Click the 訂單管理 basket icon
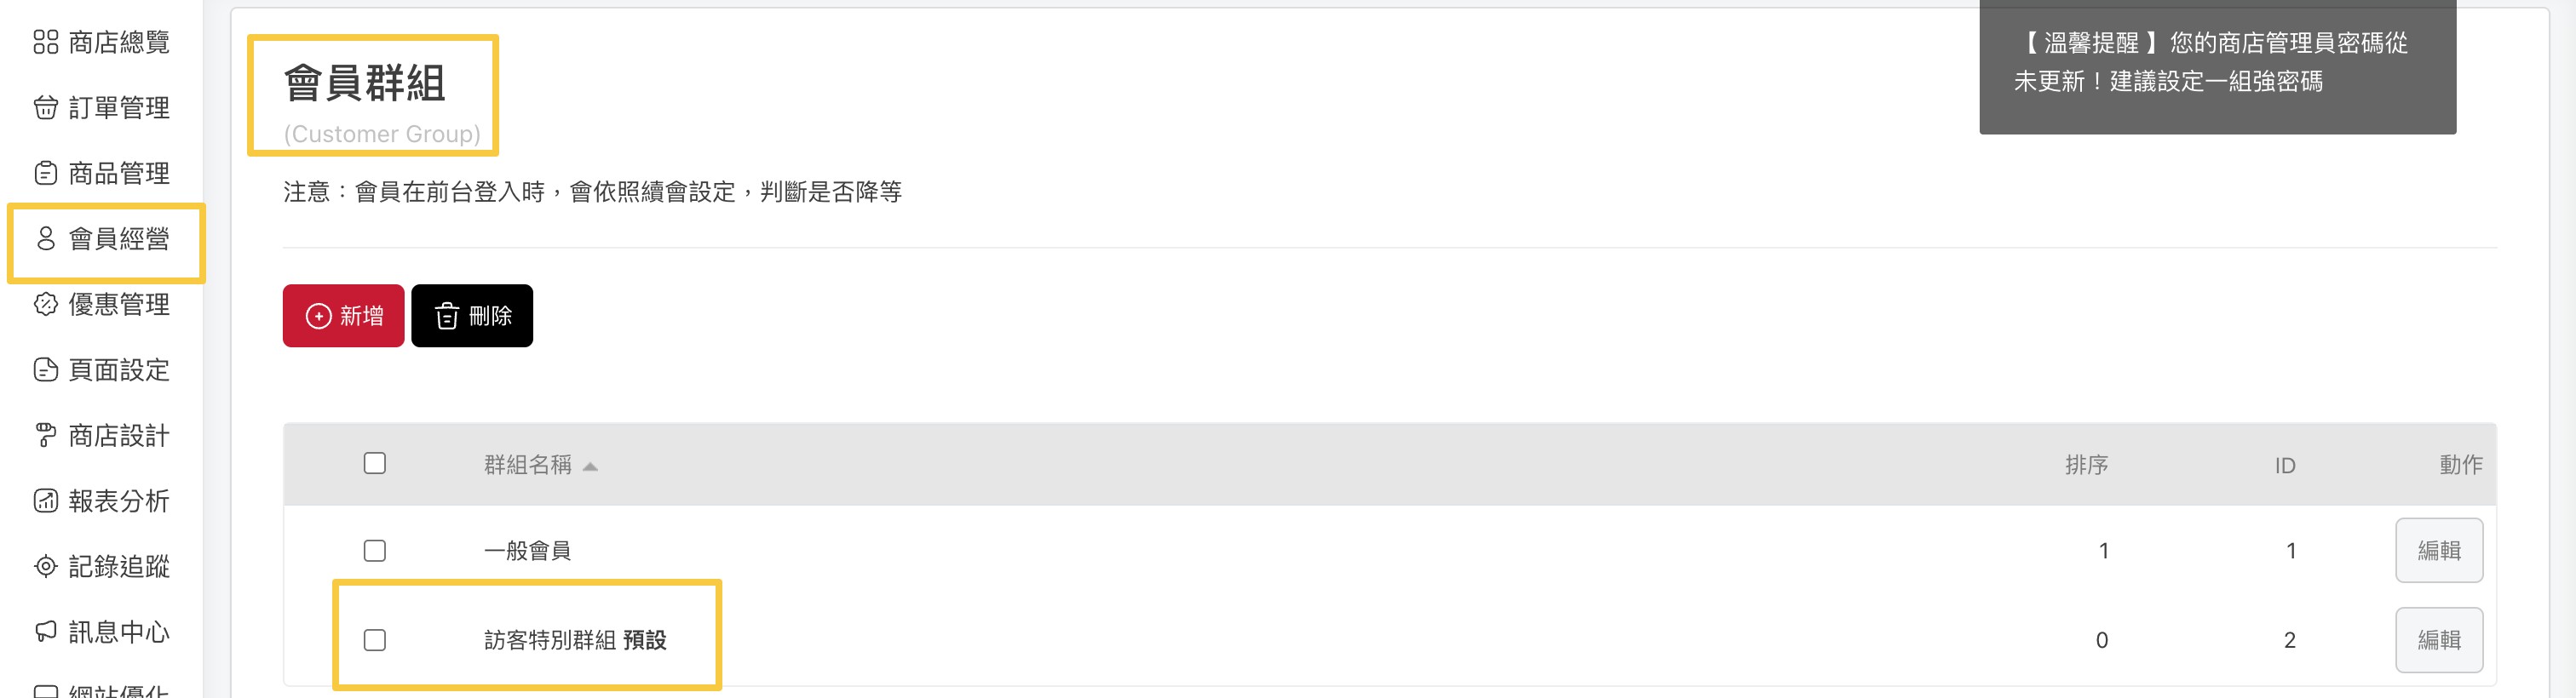 [46, 108]
